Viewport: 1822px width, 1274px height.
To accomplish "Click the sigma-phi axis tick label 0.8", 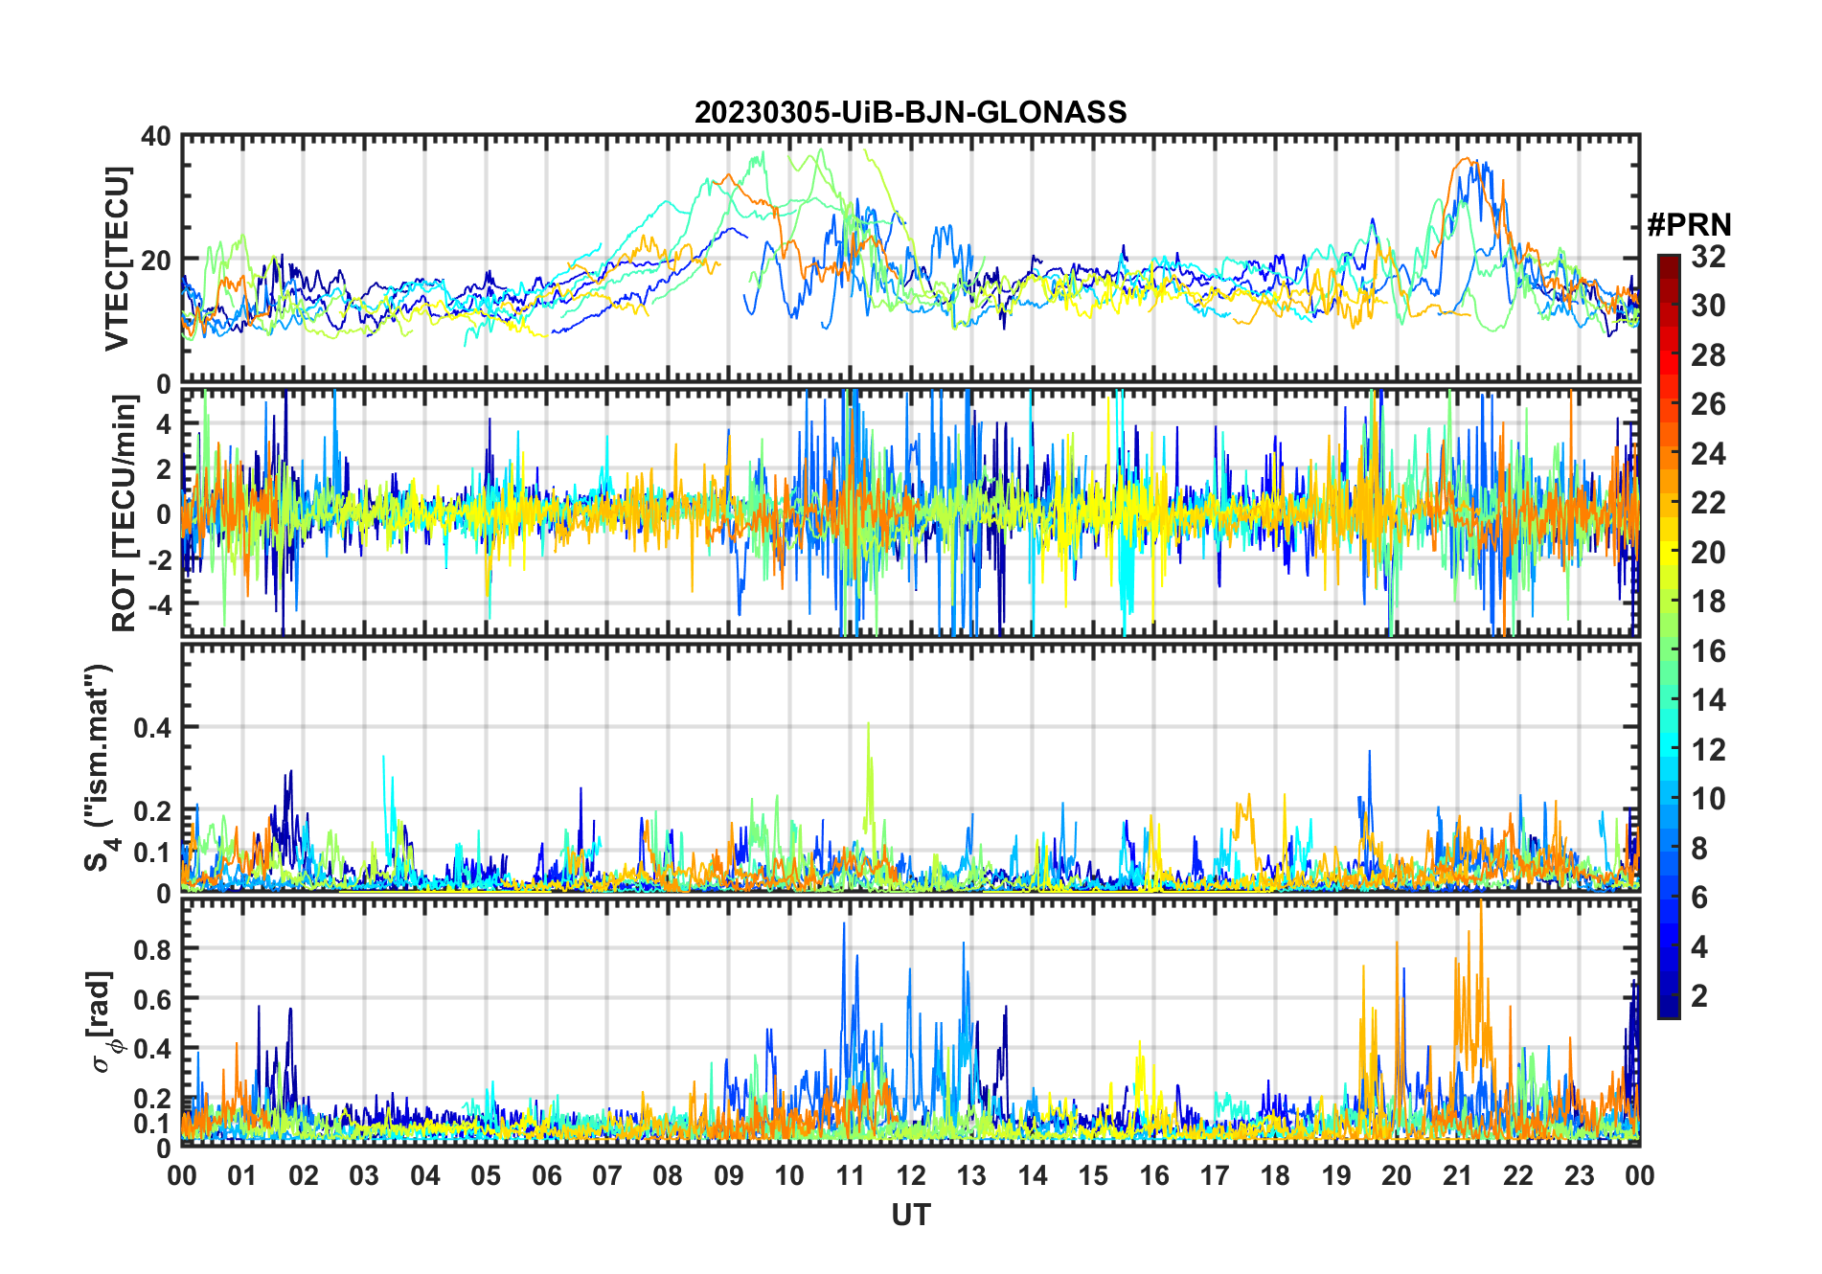I will (x=152, y=950).
